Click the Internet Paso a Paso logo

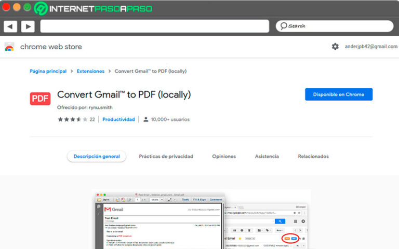click(93, 9)
